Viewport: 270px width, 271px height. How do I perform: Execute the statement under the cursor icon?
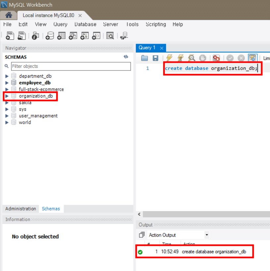[180, 58]
